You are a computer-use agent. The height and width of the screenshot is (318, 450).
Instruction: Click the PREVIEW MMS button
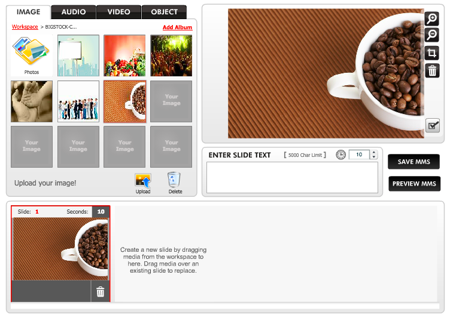point(414,184)
